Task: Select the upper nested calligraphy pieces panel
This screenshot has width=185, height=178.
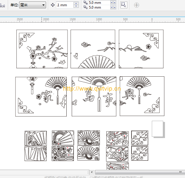Action: coord(117,139)
